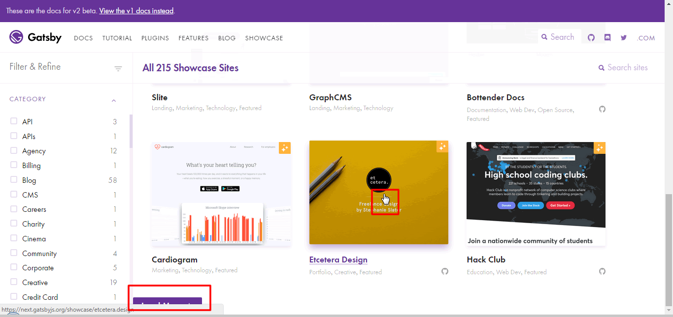This screenshot has height=317, width=673.
Task: Click featured star badge on Hack Club
Action: pyautogui.click(x=600, y=148)
